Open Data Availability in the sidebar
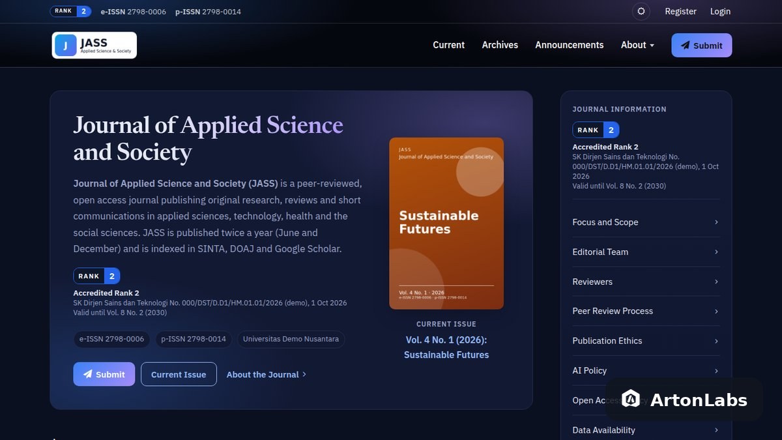Image resolution: width=782 pixels, height=440 pixels. point(646,430)
